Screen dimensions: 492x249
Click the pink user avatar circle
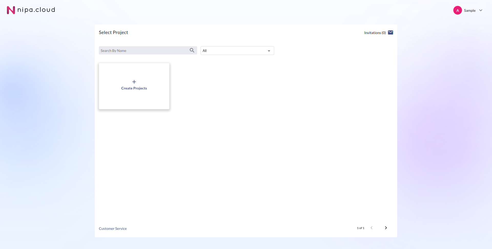point(457,10)
